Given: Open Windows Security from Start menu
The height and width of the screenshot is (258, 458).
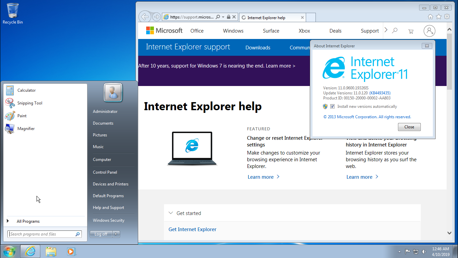Looking at the screenshot, I should [x=109, y=220].
